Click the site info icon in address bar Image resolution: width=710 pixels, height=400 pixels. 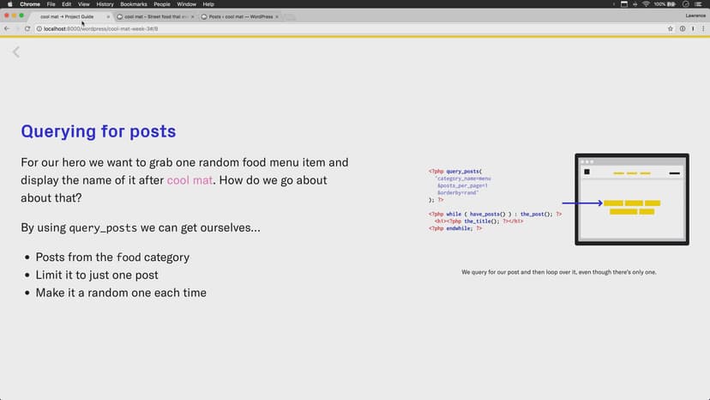click(x=38, y=28)
